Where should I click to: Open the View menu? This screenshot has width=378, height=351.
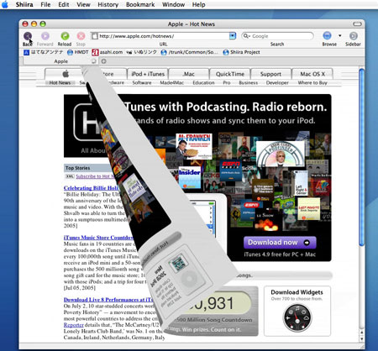[x=83, y=4]
